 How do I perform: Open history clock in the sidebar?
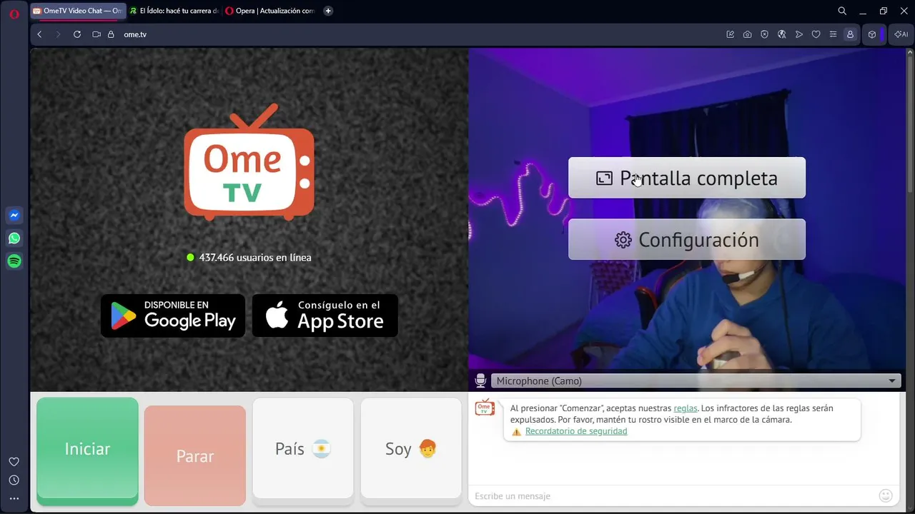[14, 480]
